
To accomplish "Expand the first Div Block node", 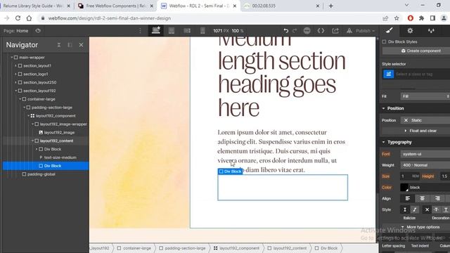I will click(x=37, y=149).
